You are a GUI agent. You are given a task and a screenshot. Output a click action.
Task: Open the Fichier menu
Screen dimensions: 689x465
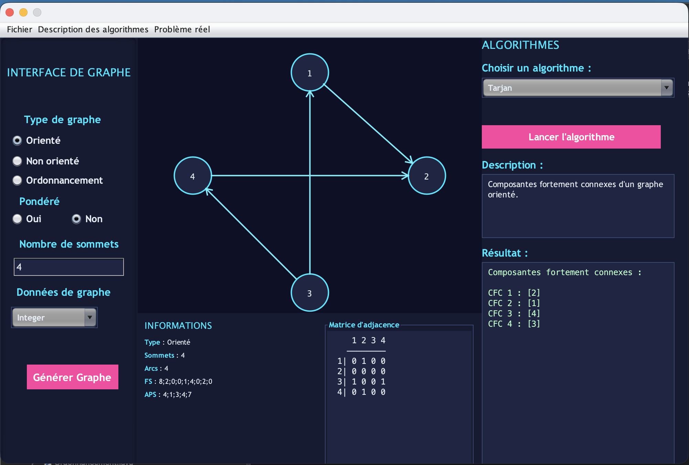[20, 29]
